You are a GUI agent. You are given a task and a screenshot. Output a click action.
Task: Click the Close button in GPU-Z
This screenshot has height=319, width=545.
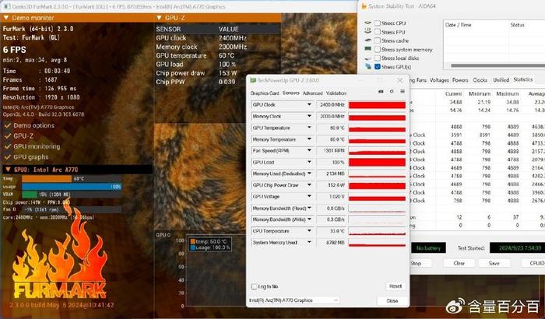tap(392, 300)
